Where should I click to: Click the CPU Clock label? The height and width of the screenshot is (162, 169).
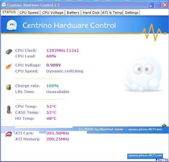coord(26,51)
